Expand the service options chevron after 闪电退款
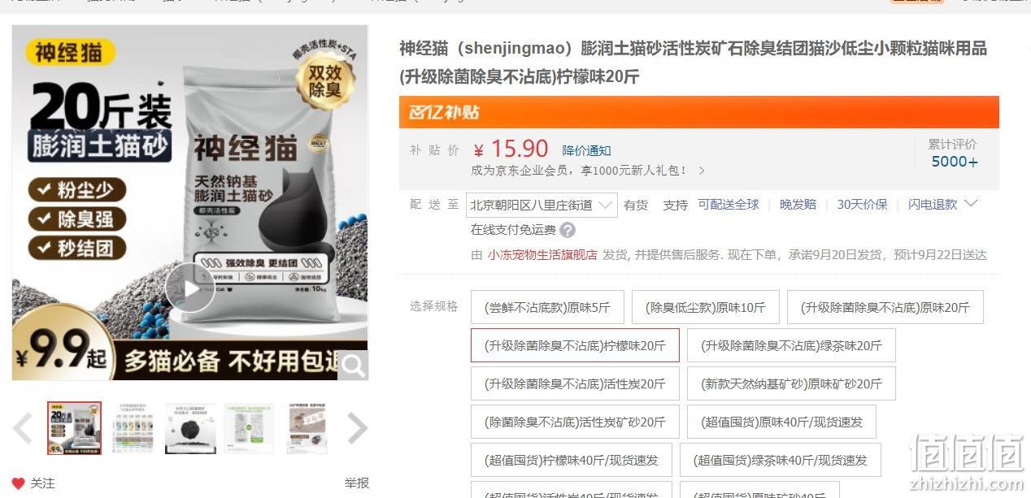This screenshot has width=1031, height=498. point(970,203)
